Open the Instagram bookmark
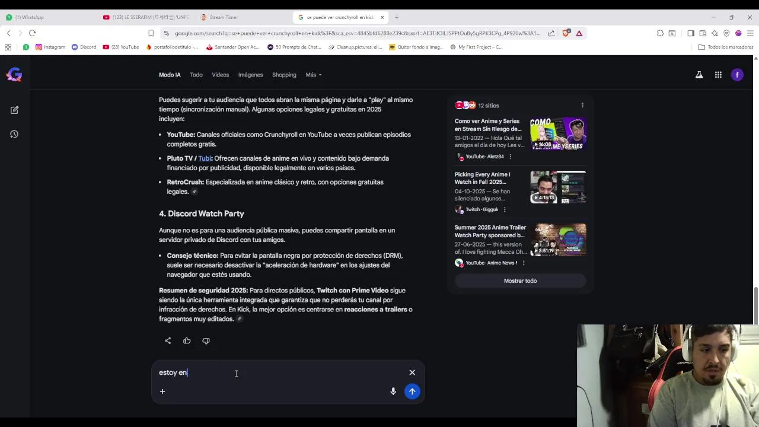 50,47
